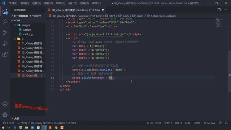Open the Extensions view

pos(5,55)
